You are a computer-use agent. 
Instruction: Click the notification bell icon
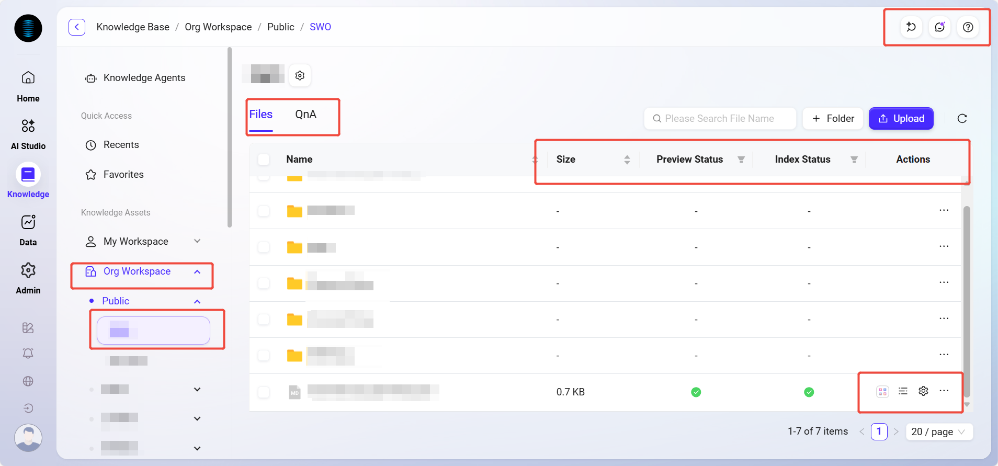pyautogui.click(x=28, y=354)
